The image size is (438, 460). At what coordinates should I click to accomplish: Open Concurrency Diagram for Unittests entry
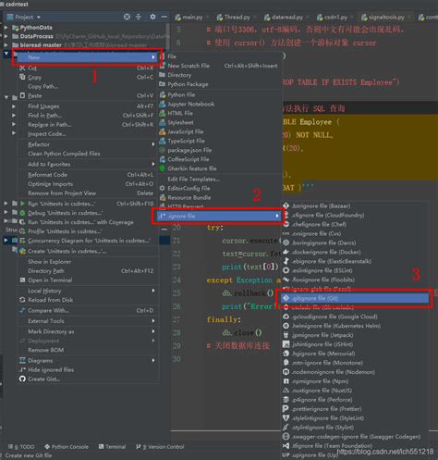[x=87, y=241]
